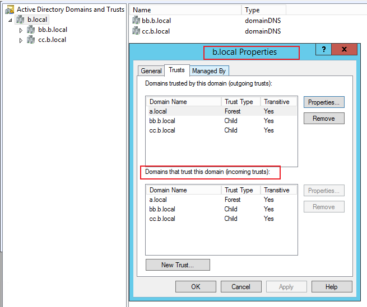
Task: Select bb.b.local in outgoing trusts list
Action: [221, 121]
